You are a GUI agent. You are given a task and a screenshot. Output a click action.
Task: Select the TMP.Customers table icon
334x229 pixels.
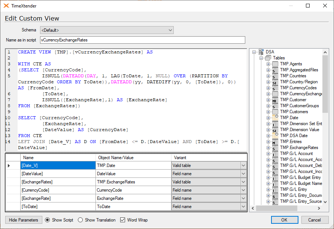coord(275,112)
